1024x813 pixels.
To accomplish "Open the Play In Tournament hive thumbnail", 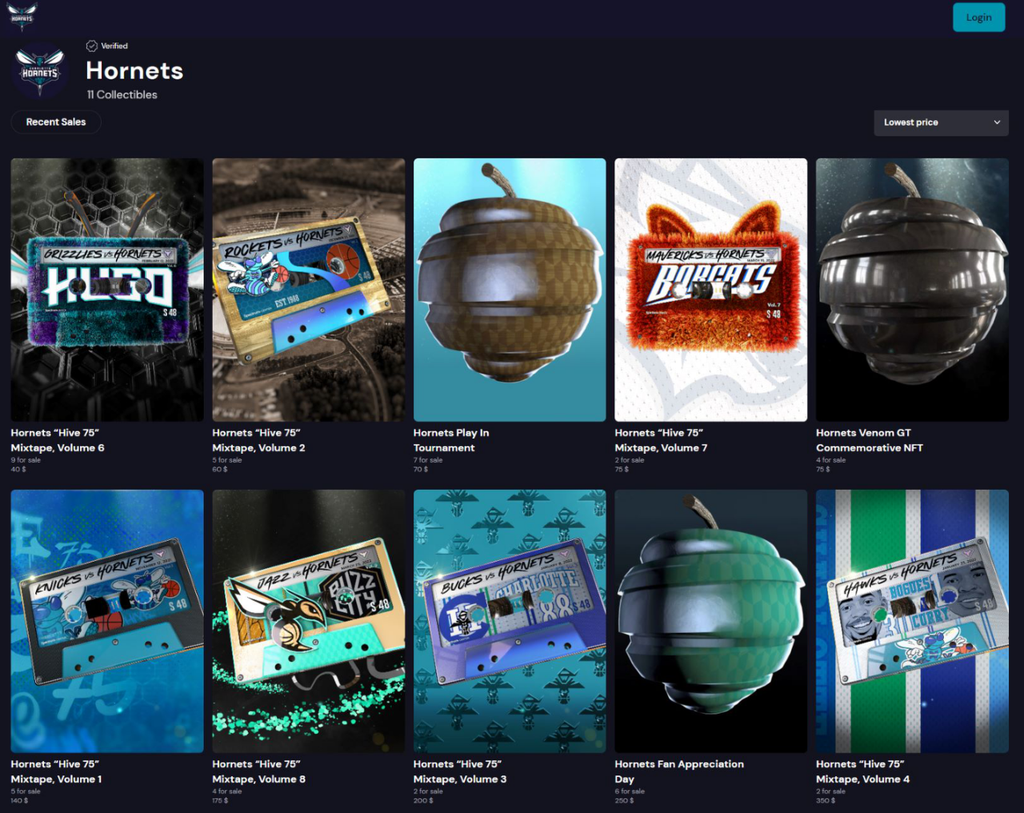I will coord(510,290).
